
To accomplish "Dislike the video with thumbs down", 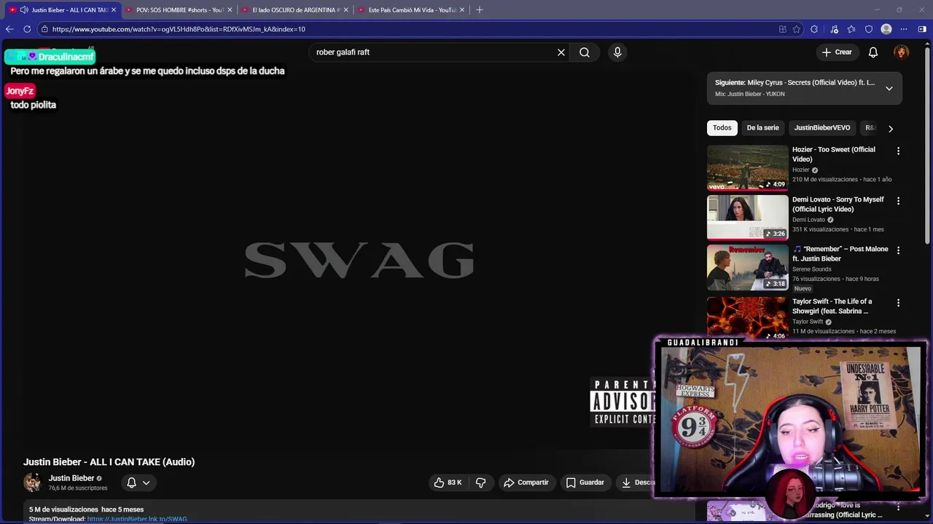I will pos(481,483).
